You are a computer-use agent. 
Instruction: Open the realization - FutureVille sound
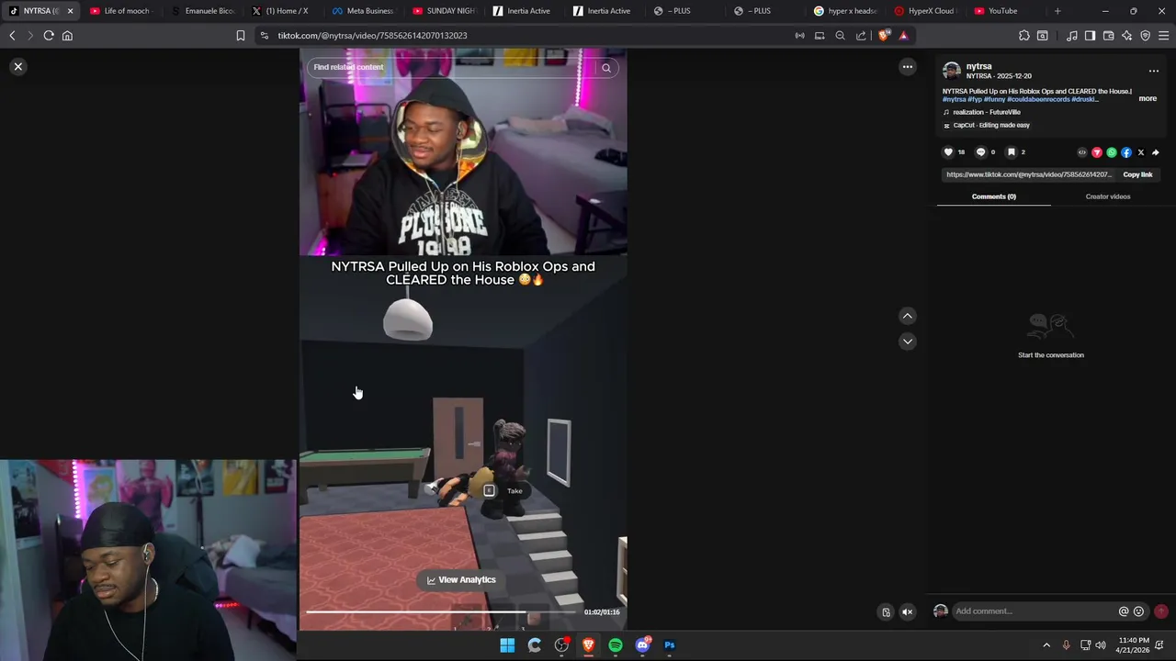pyautogui.click(x=987, y=112)
